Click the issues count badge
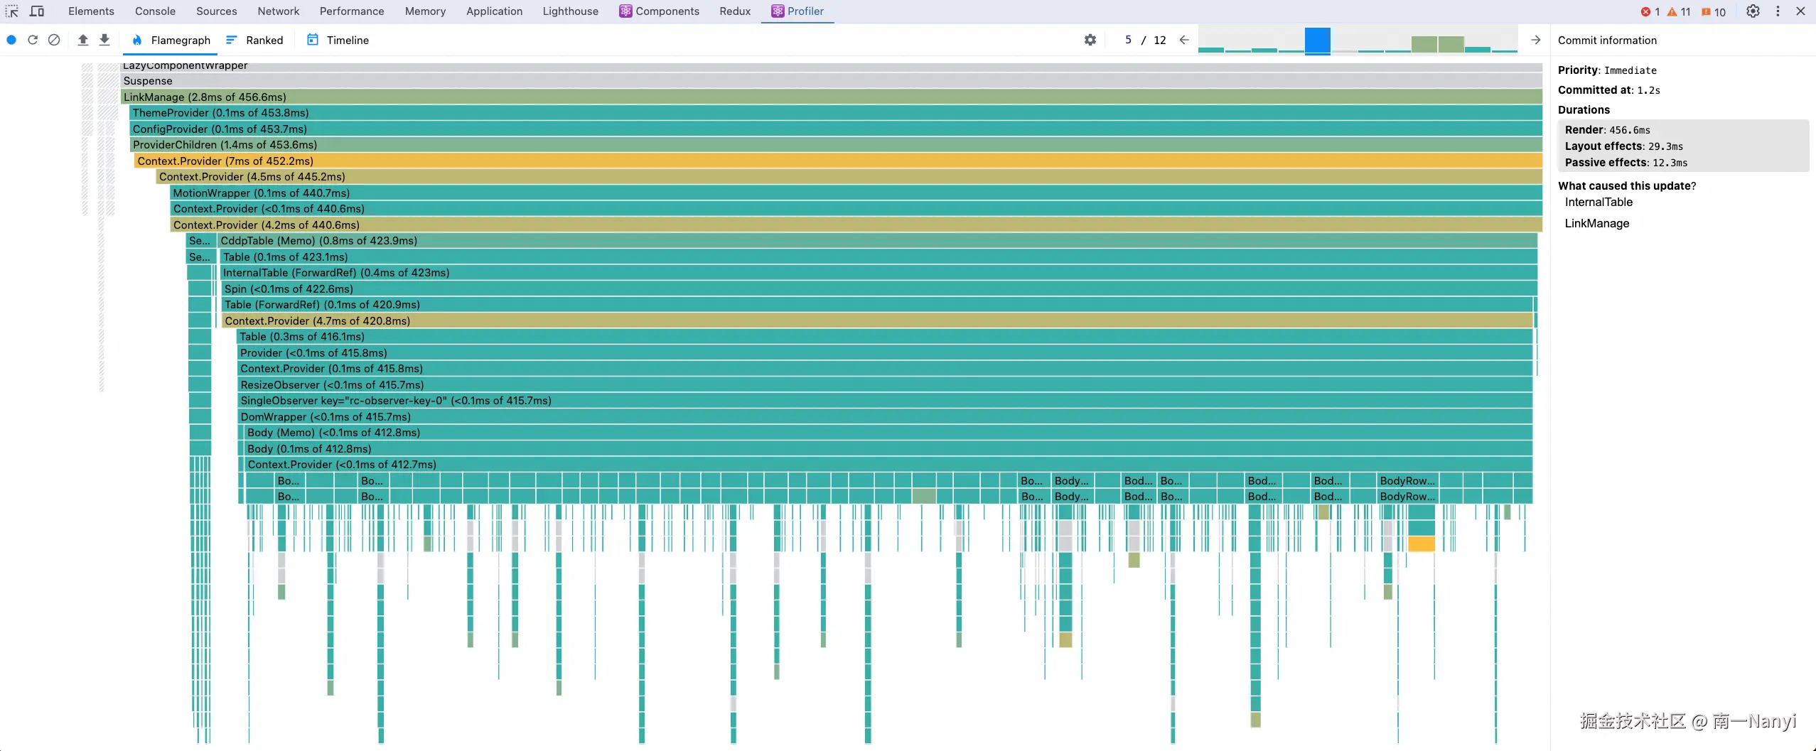 [x=1714, y=11]
